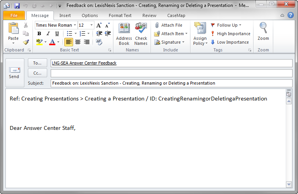Select the Format Painter brush

tap(26, 42)
